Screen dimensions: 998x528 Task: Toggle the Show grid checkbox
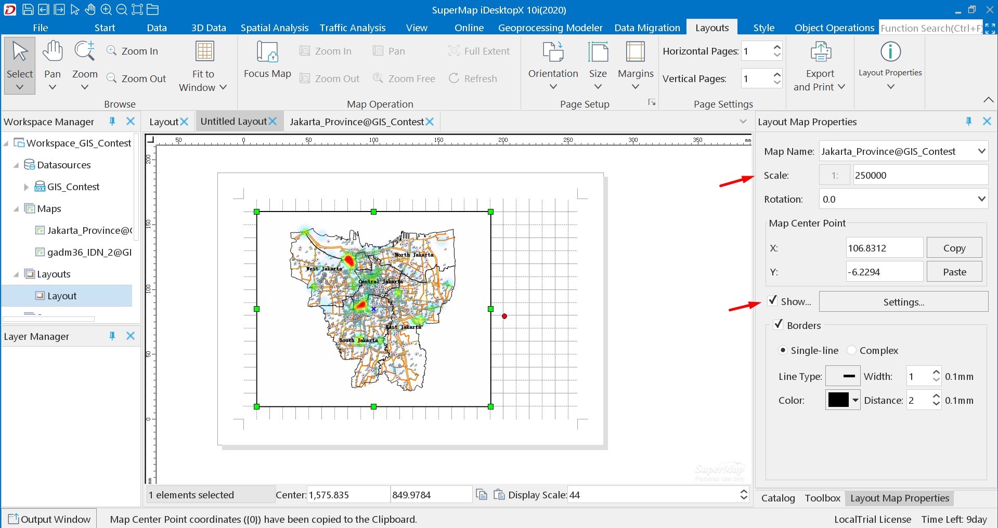pyautogui.click(x=773, y=300)
